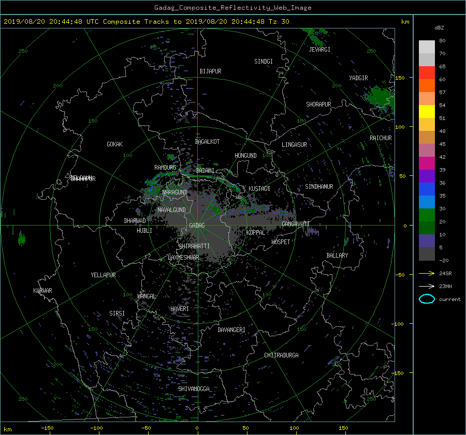The width and height of the screenshot is (466, 435).
Task: Click the BAGALKOT city label
Action: point(207,142)
